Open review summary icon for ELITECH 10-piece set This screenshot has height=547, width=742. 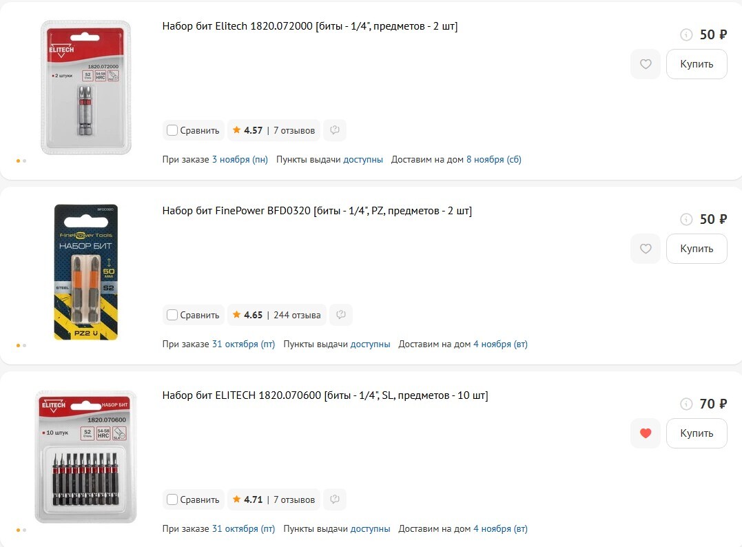[x=335, y=499]
